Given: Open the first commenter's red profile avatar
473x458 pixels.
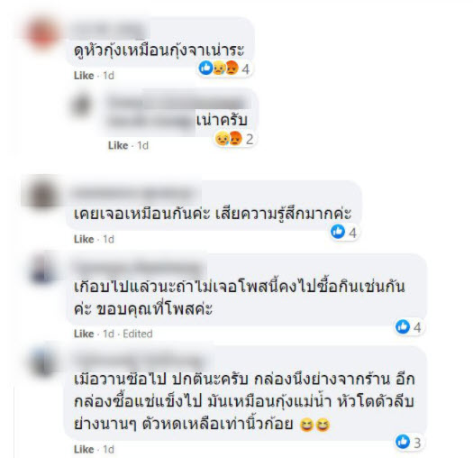Looking at the screenshot, I should pyautogui.click(x=42, y=33).
